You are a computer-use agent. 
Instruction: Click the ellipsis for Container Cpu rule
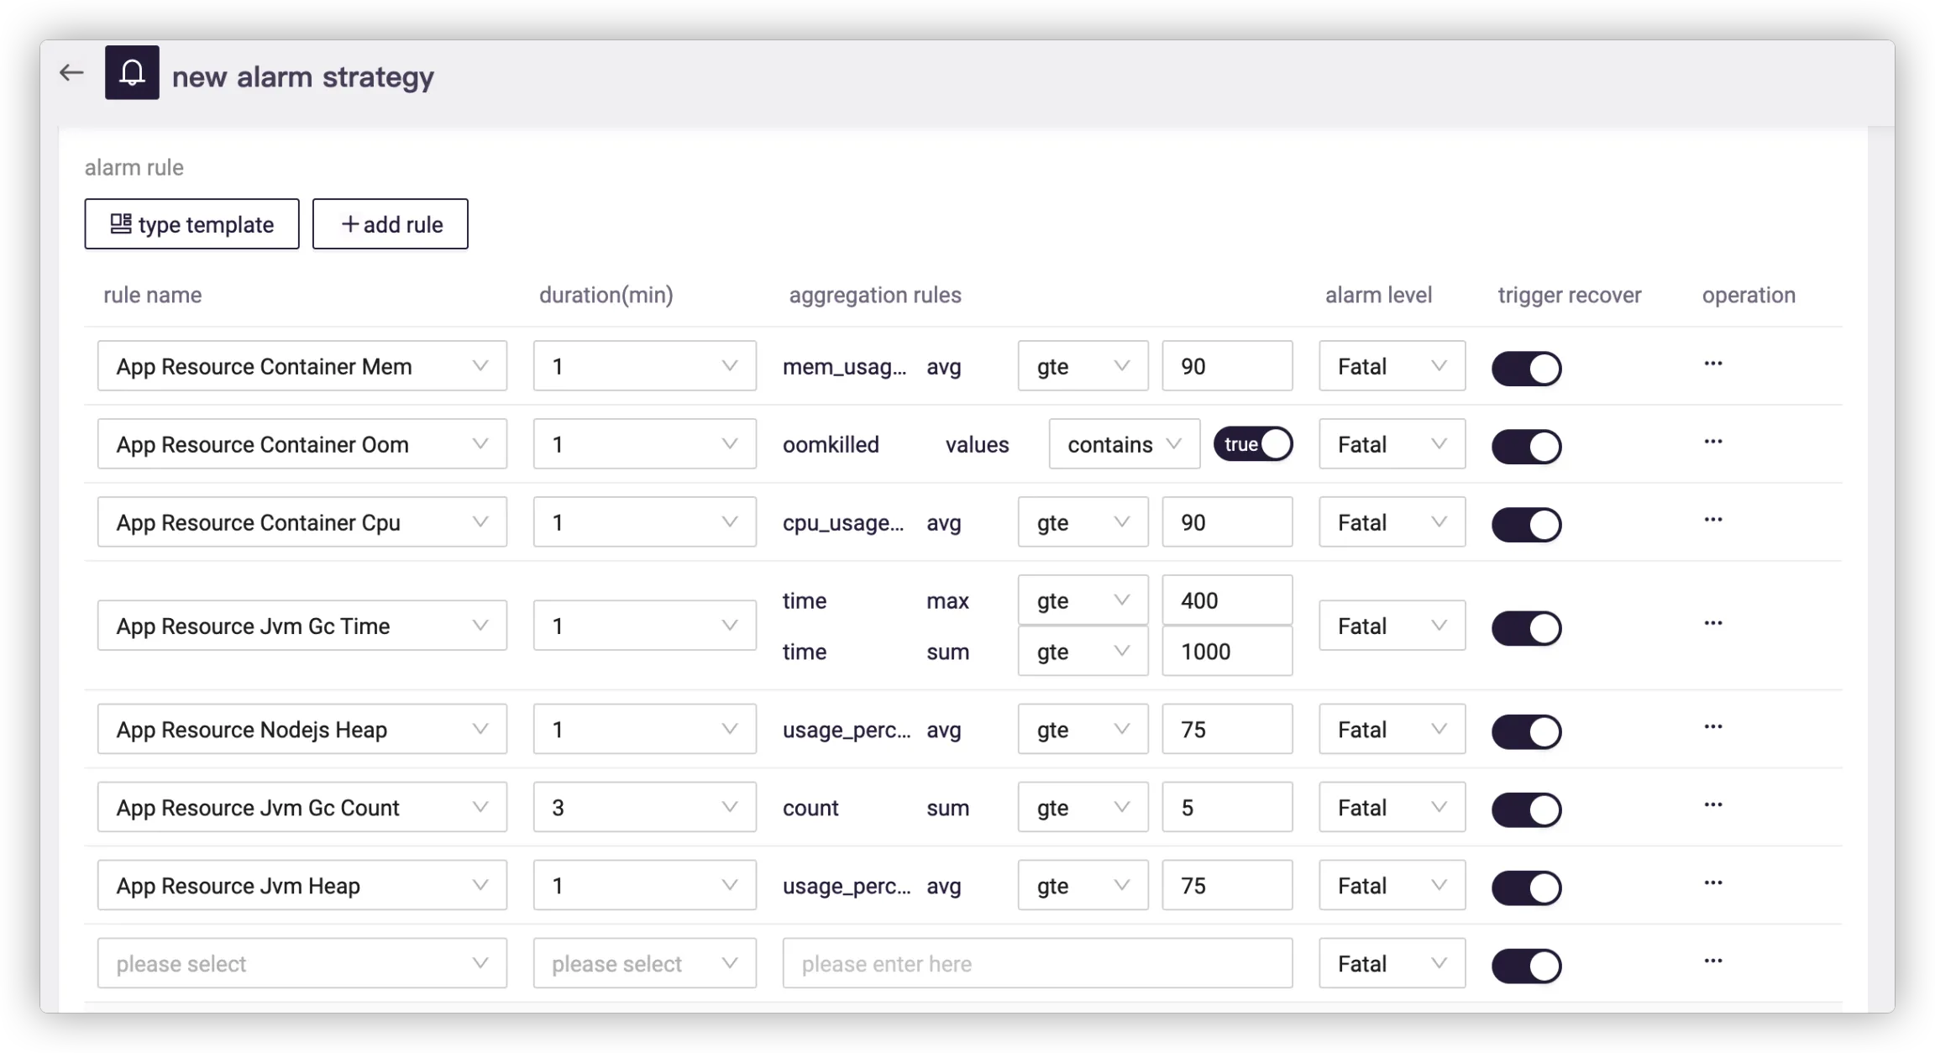click(x=1712, y=520)
